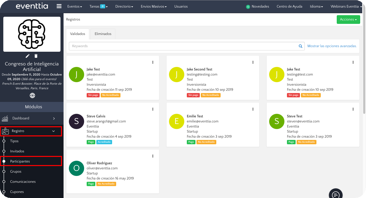Switch to the Eliminados tab
This screenshot has height=198, width=366.
click(x=103, y=34)
